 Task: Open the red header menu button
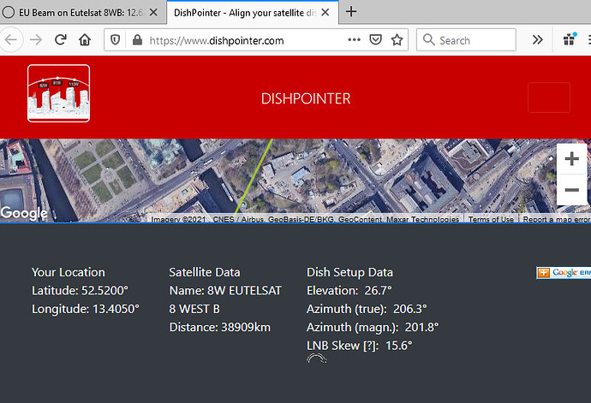[548, 98]
